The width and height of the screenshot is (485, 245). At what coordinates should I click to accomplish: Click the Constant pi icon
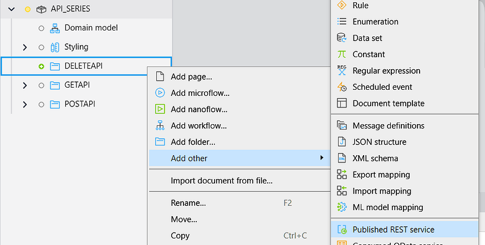[x=342, y=54]
